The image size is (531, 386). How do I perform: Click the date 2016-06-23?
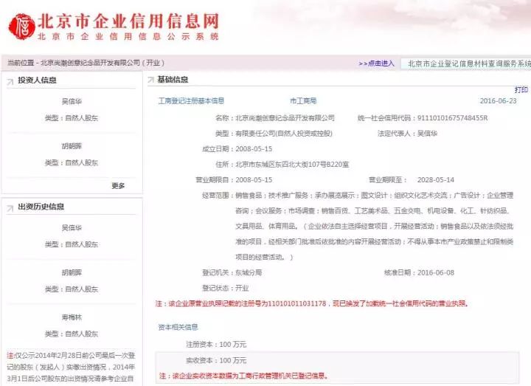coord(498,100)
